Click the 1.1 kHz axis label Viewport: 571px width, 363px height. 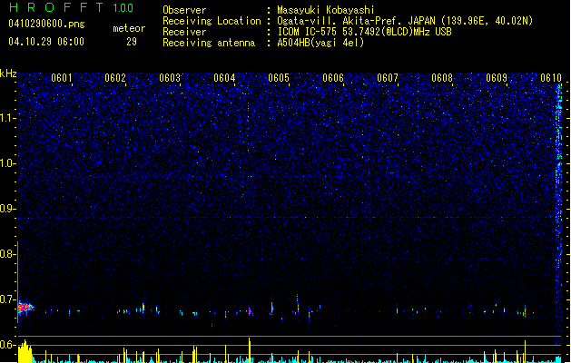[x=7, y=118]
